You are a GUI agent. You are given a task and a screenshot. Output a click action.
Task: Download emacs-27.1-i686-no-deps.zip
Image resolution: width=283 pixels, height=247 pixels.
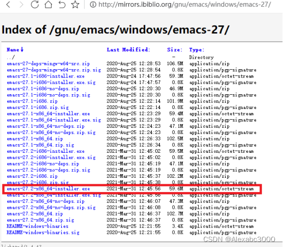click(43, 89)
